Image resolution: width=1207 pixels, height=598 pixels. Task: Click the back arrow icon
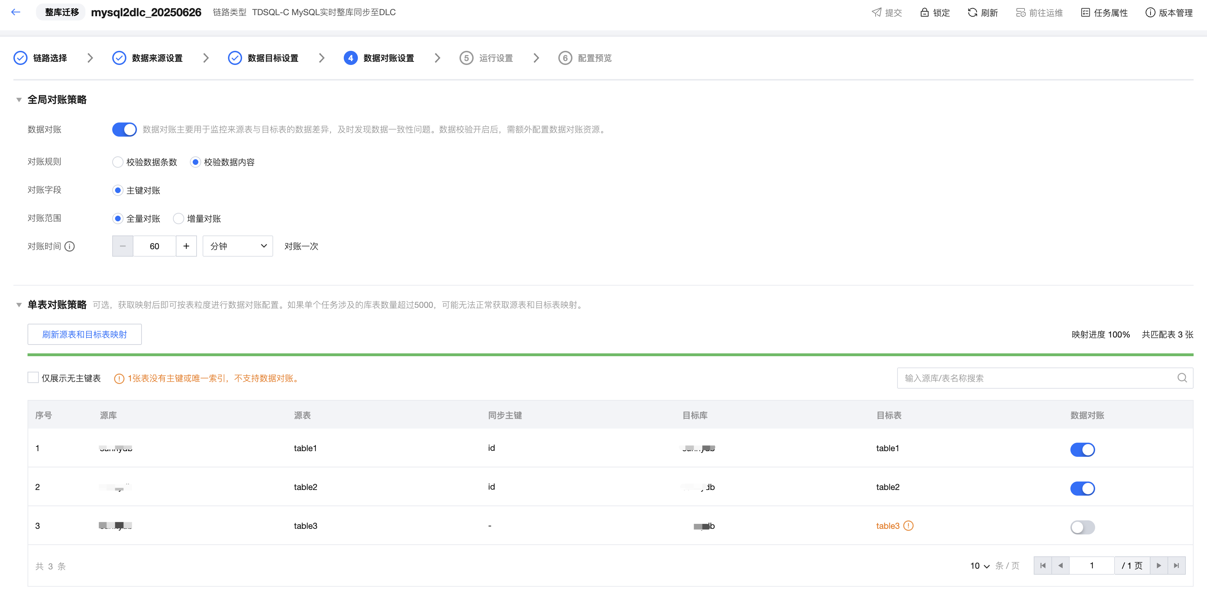pyautogui.click(x=16, y=12)
